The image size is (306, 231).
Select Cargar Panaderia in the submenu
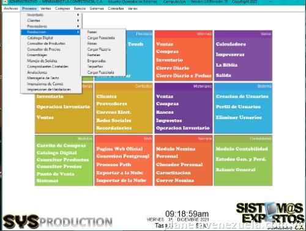(x=103, y=38)
